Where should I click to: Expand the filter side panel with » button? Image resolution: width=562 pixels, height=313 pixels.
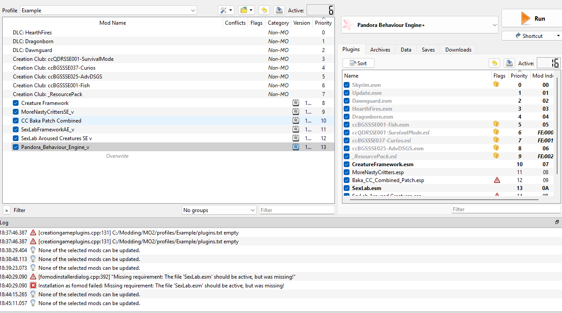[x=7, y=210]
